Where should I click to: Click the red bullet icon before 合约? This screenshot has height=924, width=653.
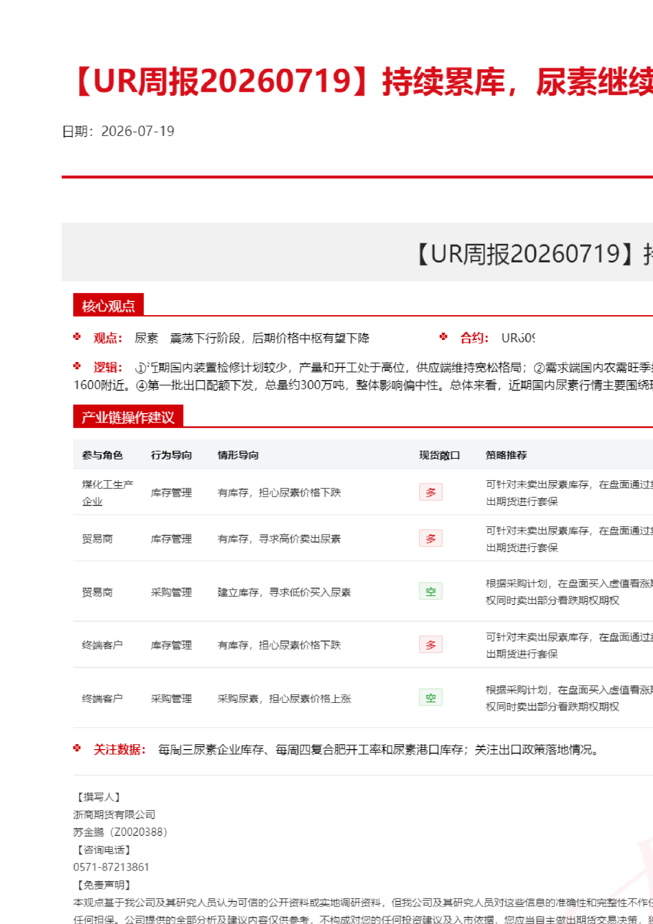(x=444, y=337)
